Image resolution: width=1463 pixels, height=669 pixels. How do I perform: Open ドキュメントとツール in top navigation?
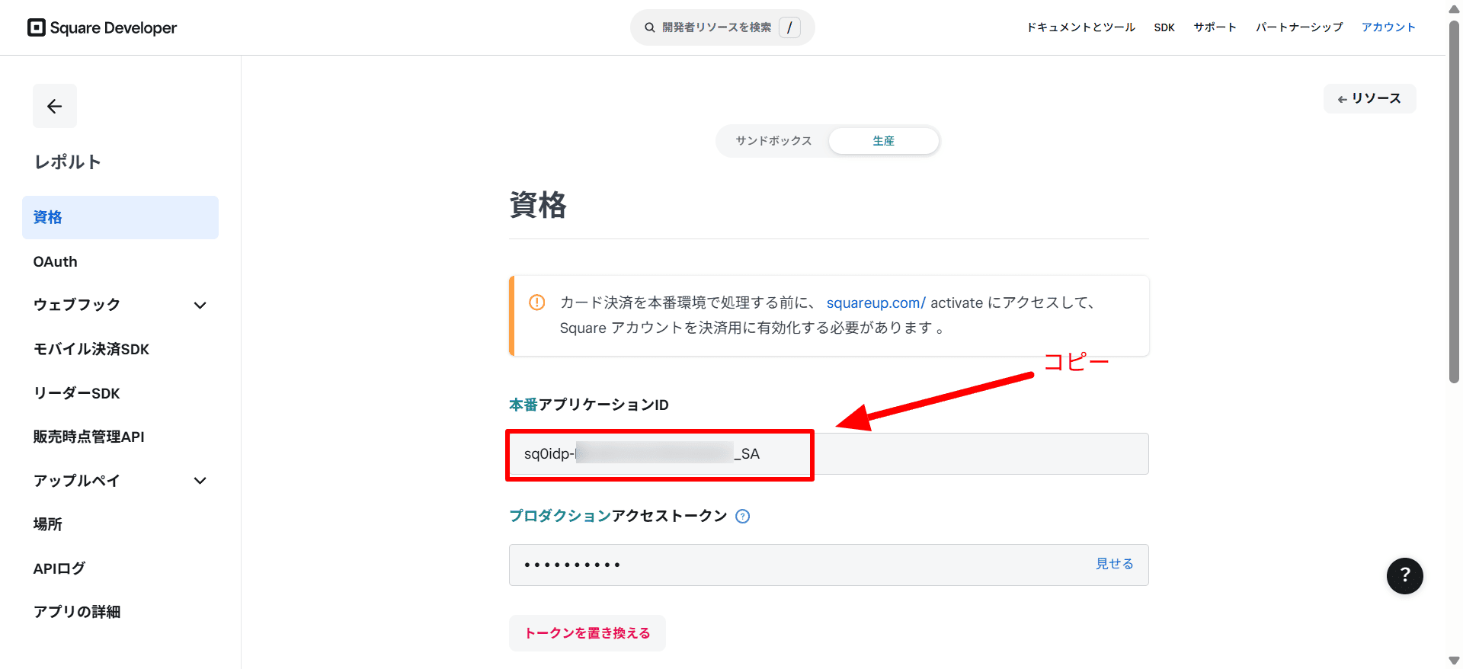[1080, 27]
